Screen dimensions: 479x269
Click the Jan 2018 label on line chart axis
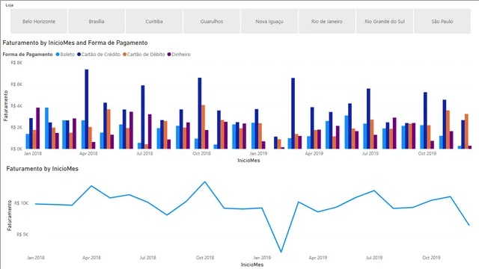coord(35,258)
